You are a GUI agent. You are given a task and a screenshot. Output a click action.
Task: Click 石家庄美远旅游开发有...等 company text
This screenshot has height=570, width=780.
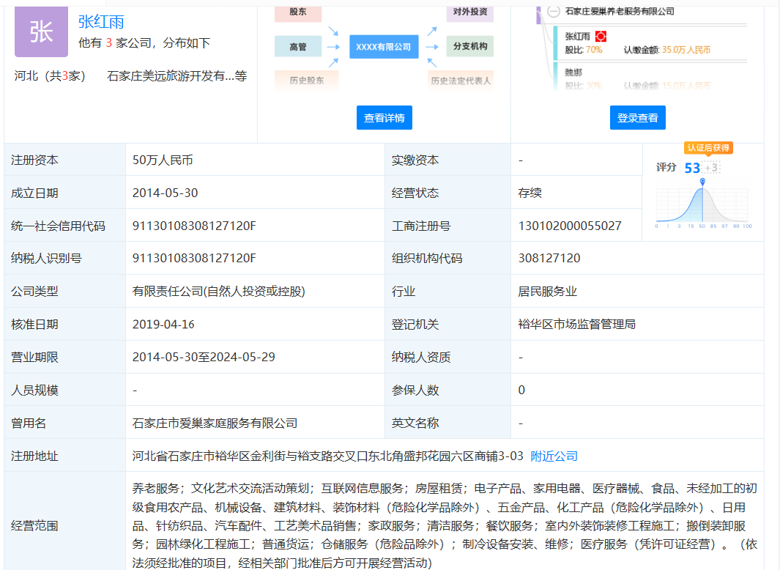(177, 76)
